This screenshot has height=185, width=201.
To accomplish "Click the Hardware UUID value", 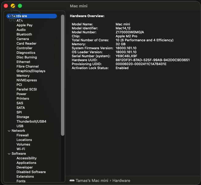I will click(153, 60).
